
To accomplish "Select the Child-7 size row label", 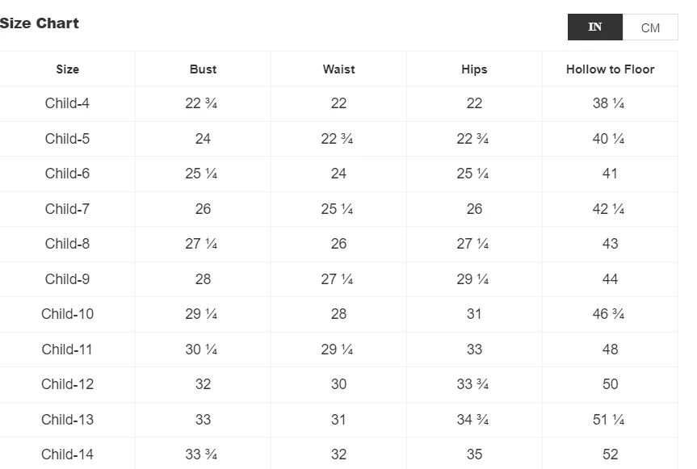I will (67, 209).
